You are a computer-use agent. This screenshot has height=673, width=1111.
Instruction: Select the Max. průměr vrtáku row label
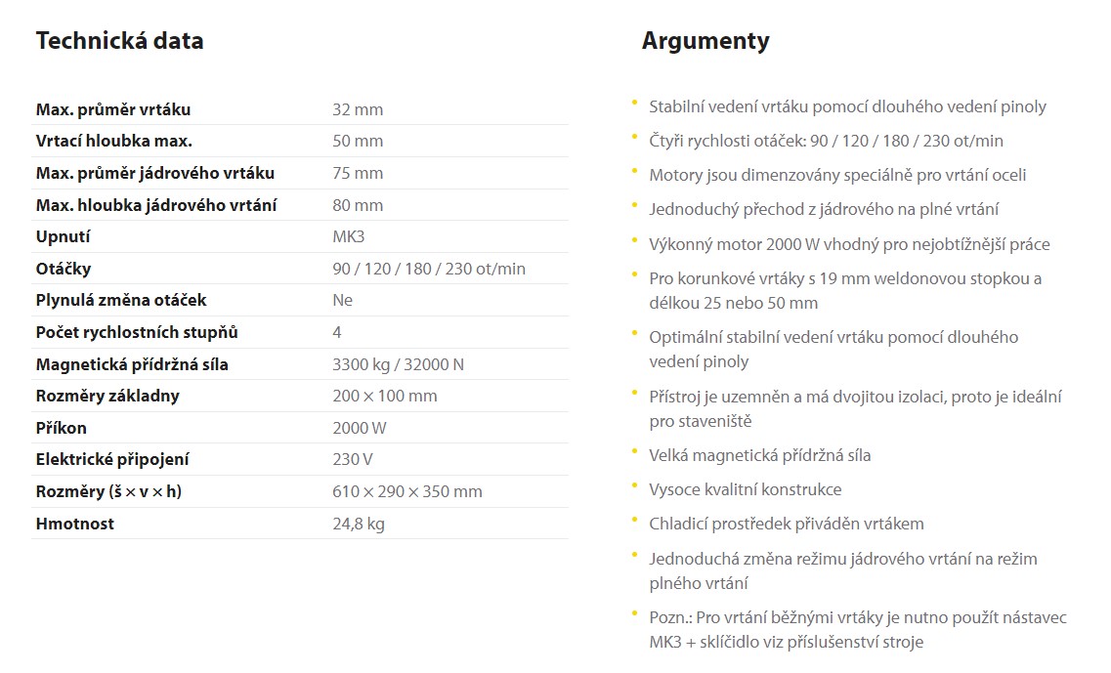113,109
